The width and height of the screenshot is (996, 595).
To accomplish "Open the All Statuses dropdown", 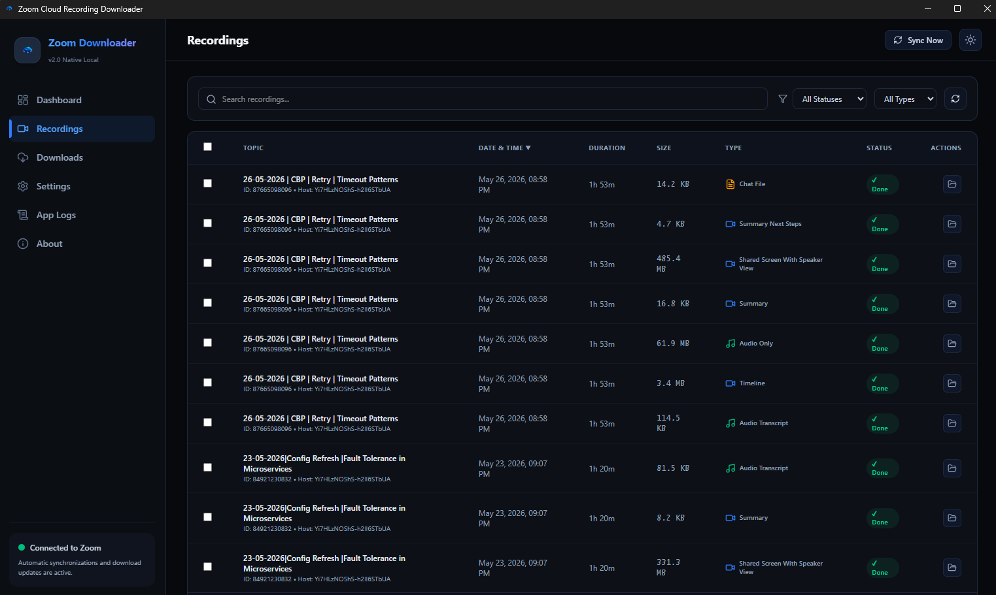I will 829,99.
